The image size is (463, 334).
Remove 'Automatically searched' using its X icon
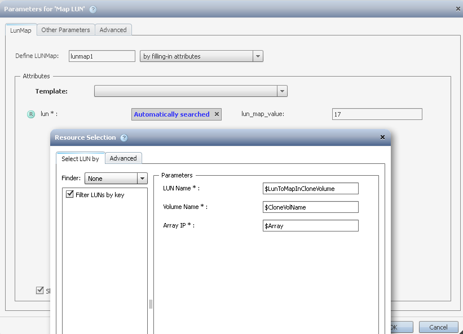217,114
